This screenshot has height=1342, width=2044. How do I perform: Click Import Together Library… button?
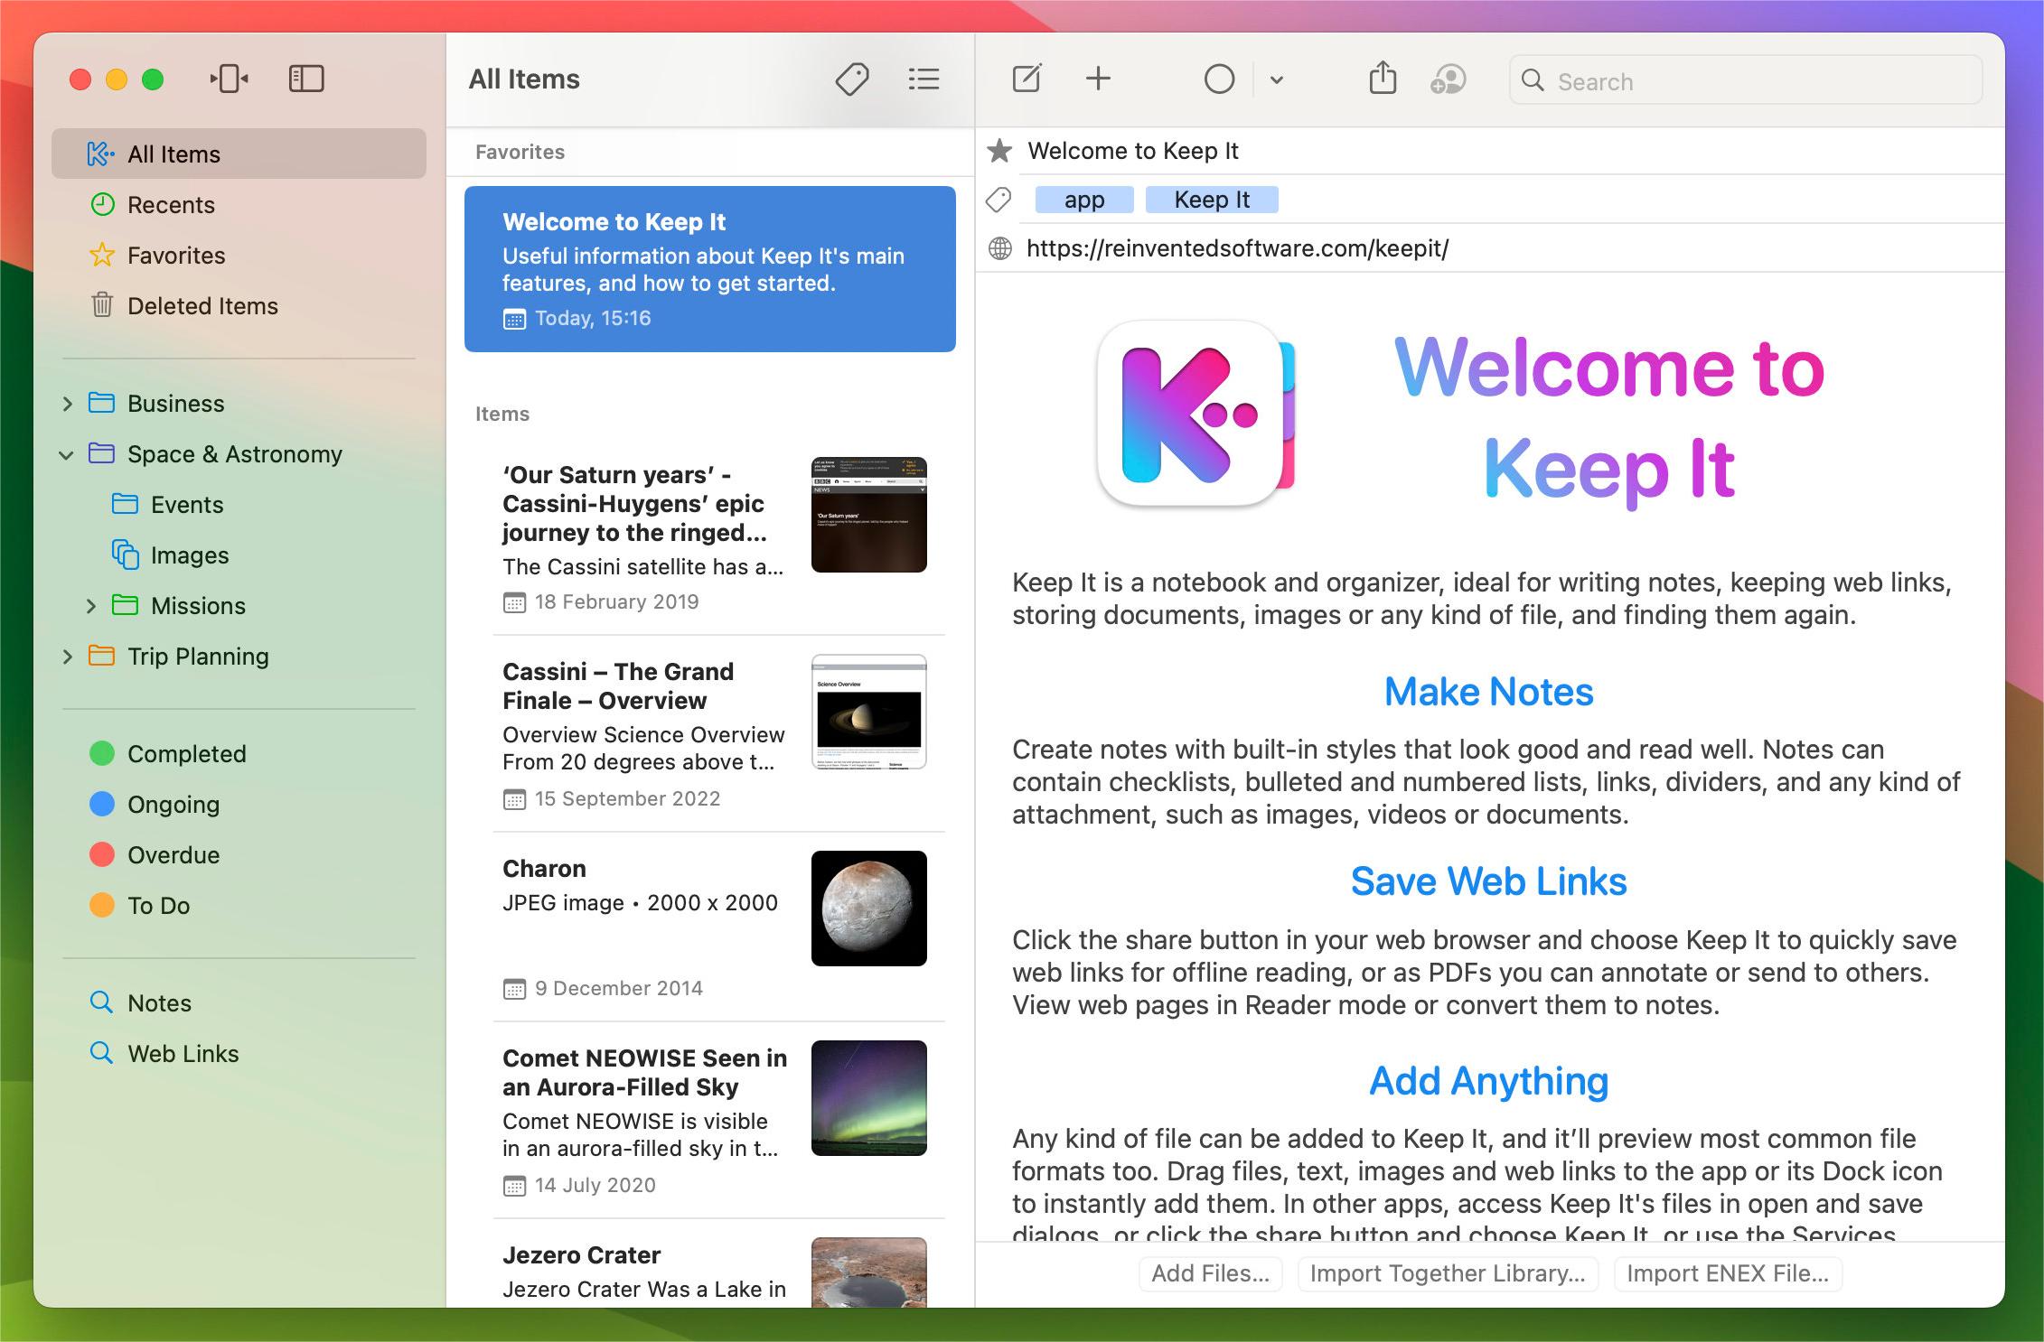[1448, 1273]
